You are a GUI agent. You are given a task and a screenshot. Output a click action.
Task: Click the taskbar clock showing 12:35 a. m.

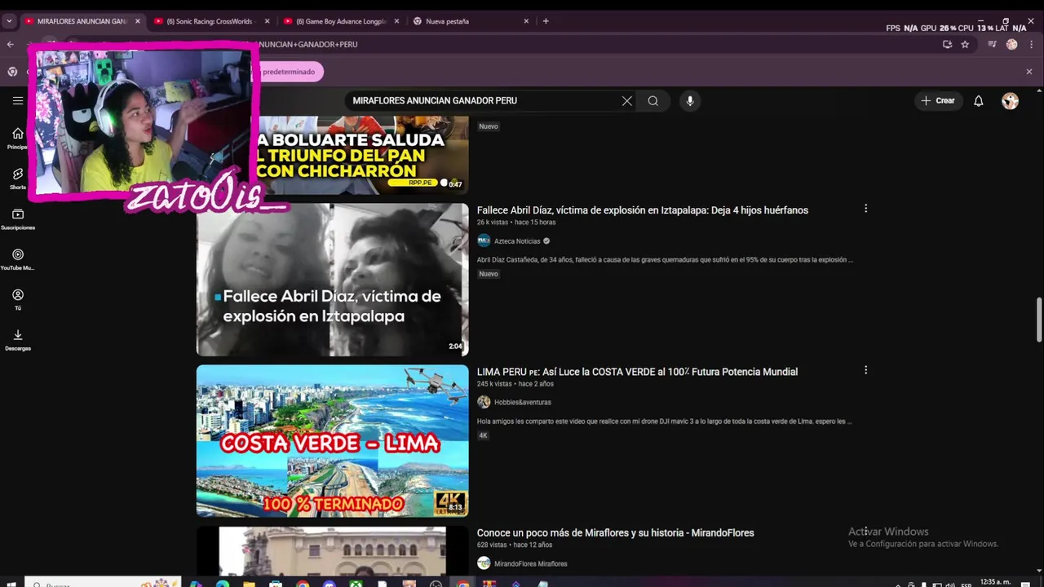pos(996,583)
